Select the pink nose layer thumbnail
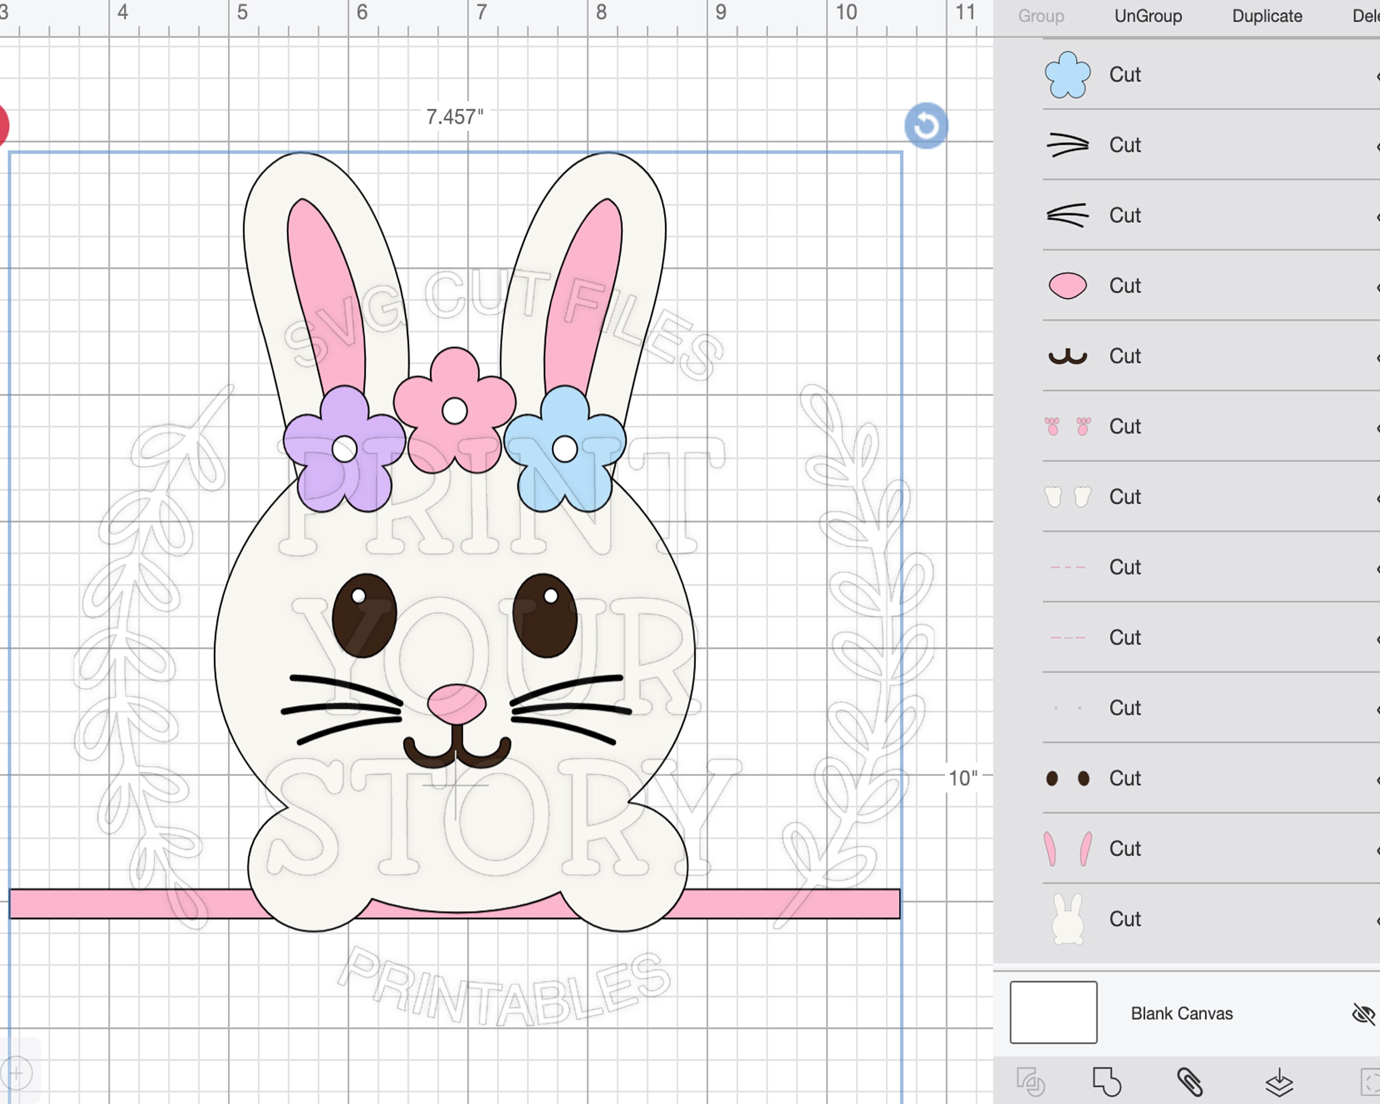 (1068, 286)
